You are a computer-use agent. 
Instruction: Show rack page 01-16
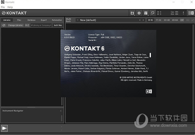coord(150,20)
